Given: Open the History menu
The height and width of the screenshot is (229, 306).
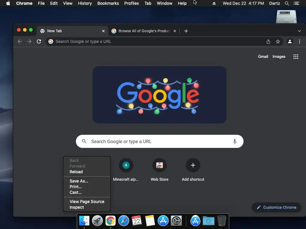Looking at the screenshot, I should pos(85,3).
